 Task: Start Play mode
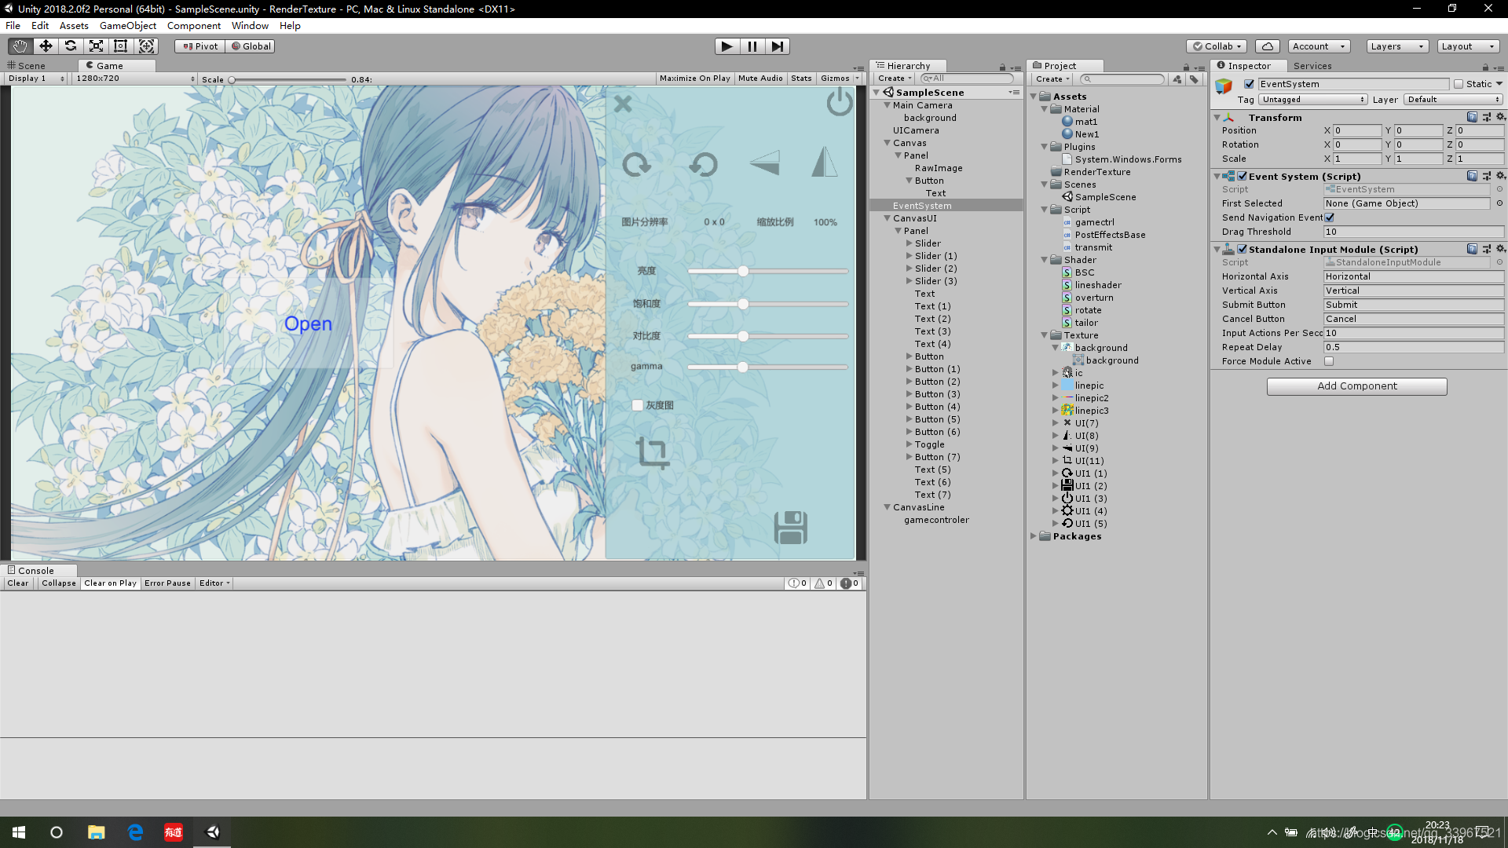click(x=727, y=46)
